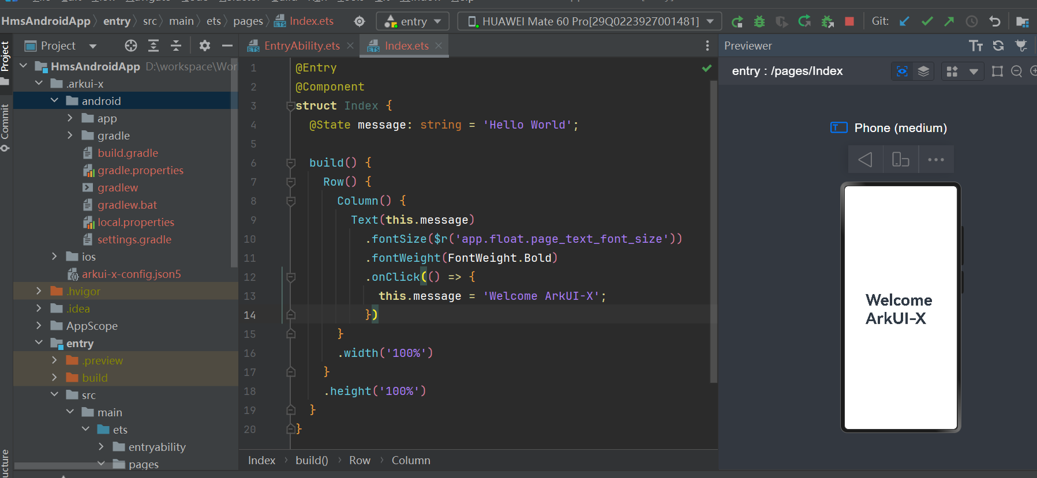This screenshot has width=1037, height=478.
Task: Rotate the preview device screen
Action: click(900, 159)
